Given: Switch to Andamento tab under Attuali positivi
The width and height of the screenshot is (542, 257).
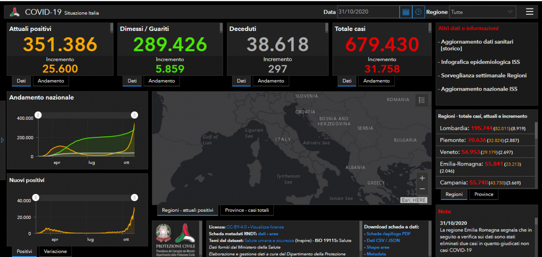Looking at the screenshot, I should point(51,81).
